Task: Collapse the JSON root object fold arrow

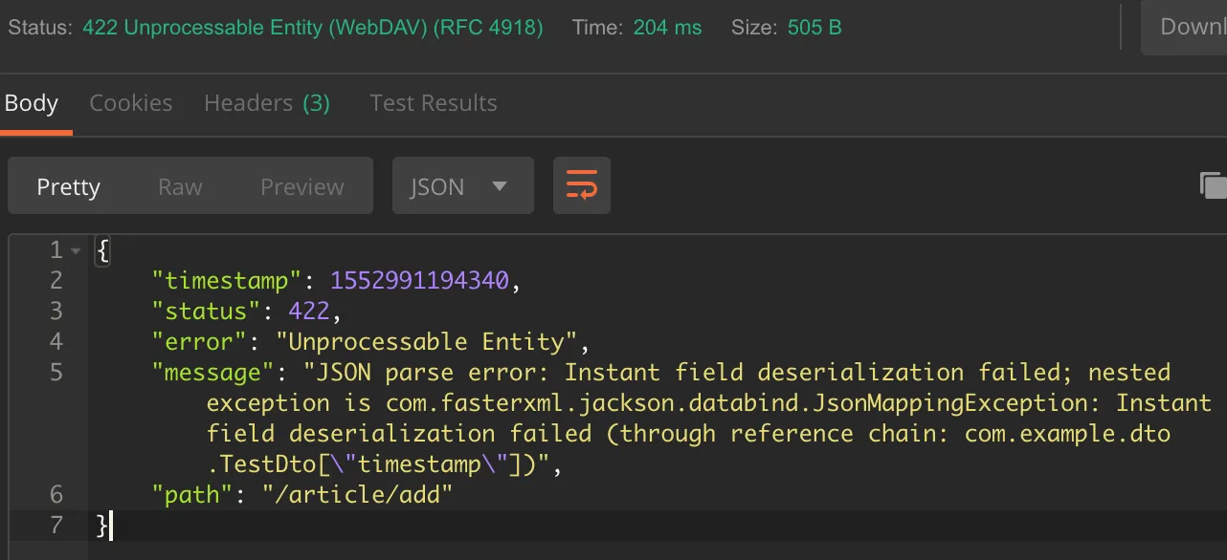Action: pyautogui.click(x=76, y=250)
